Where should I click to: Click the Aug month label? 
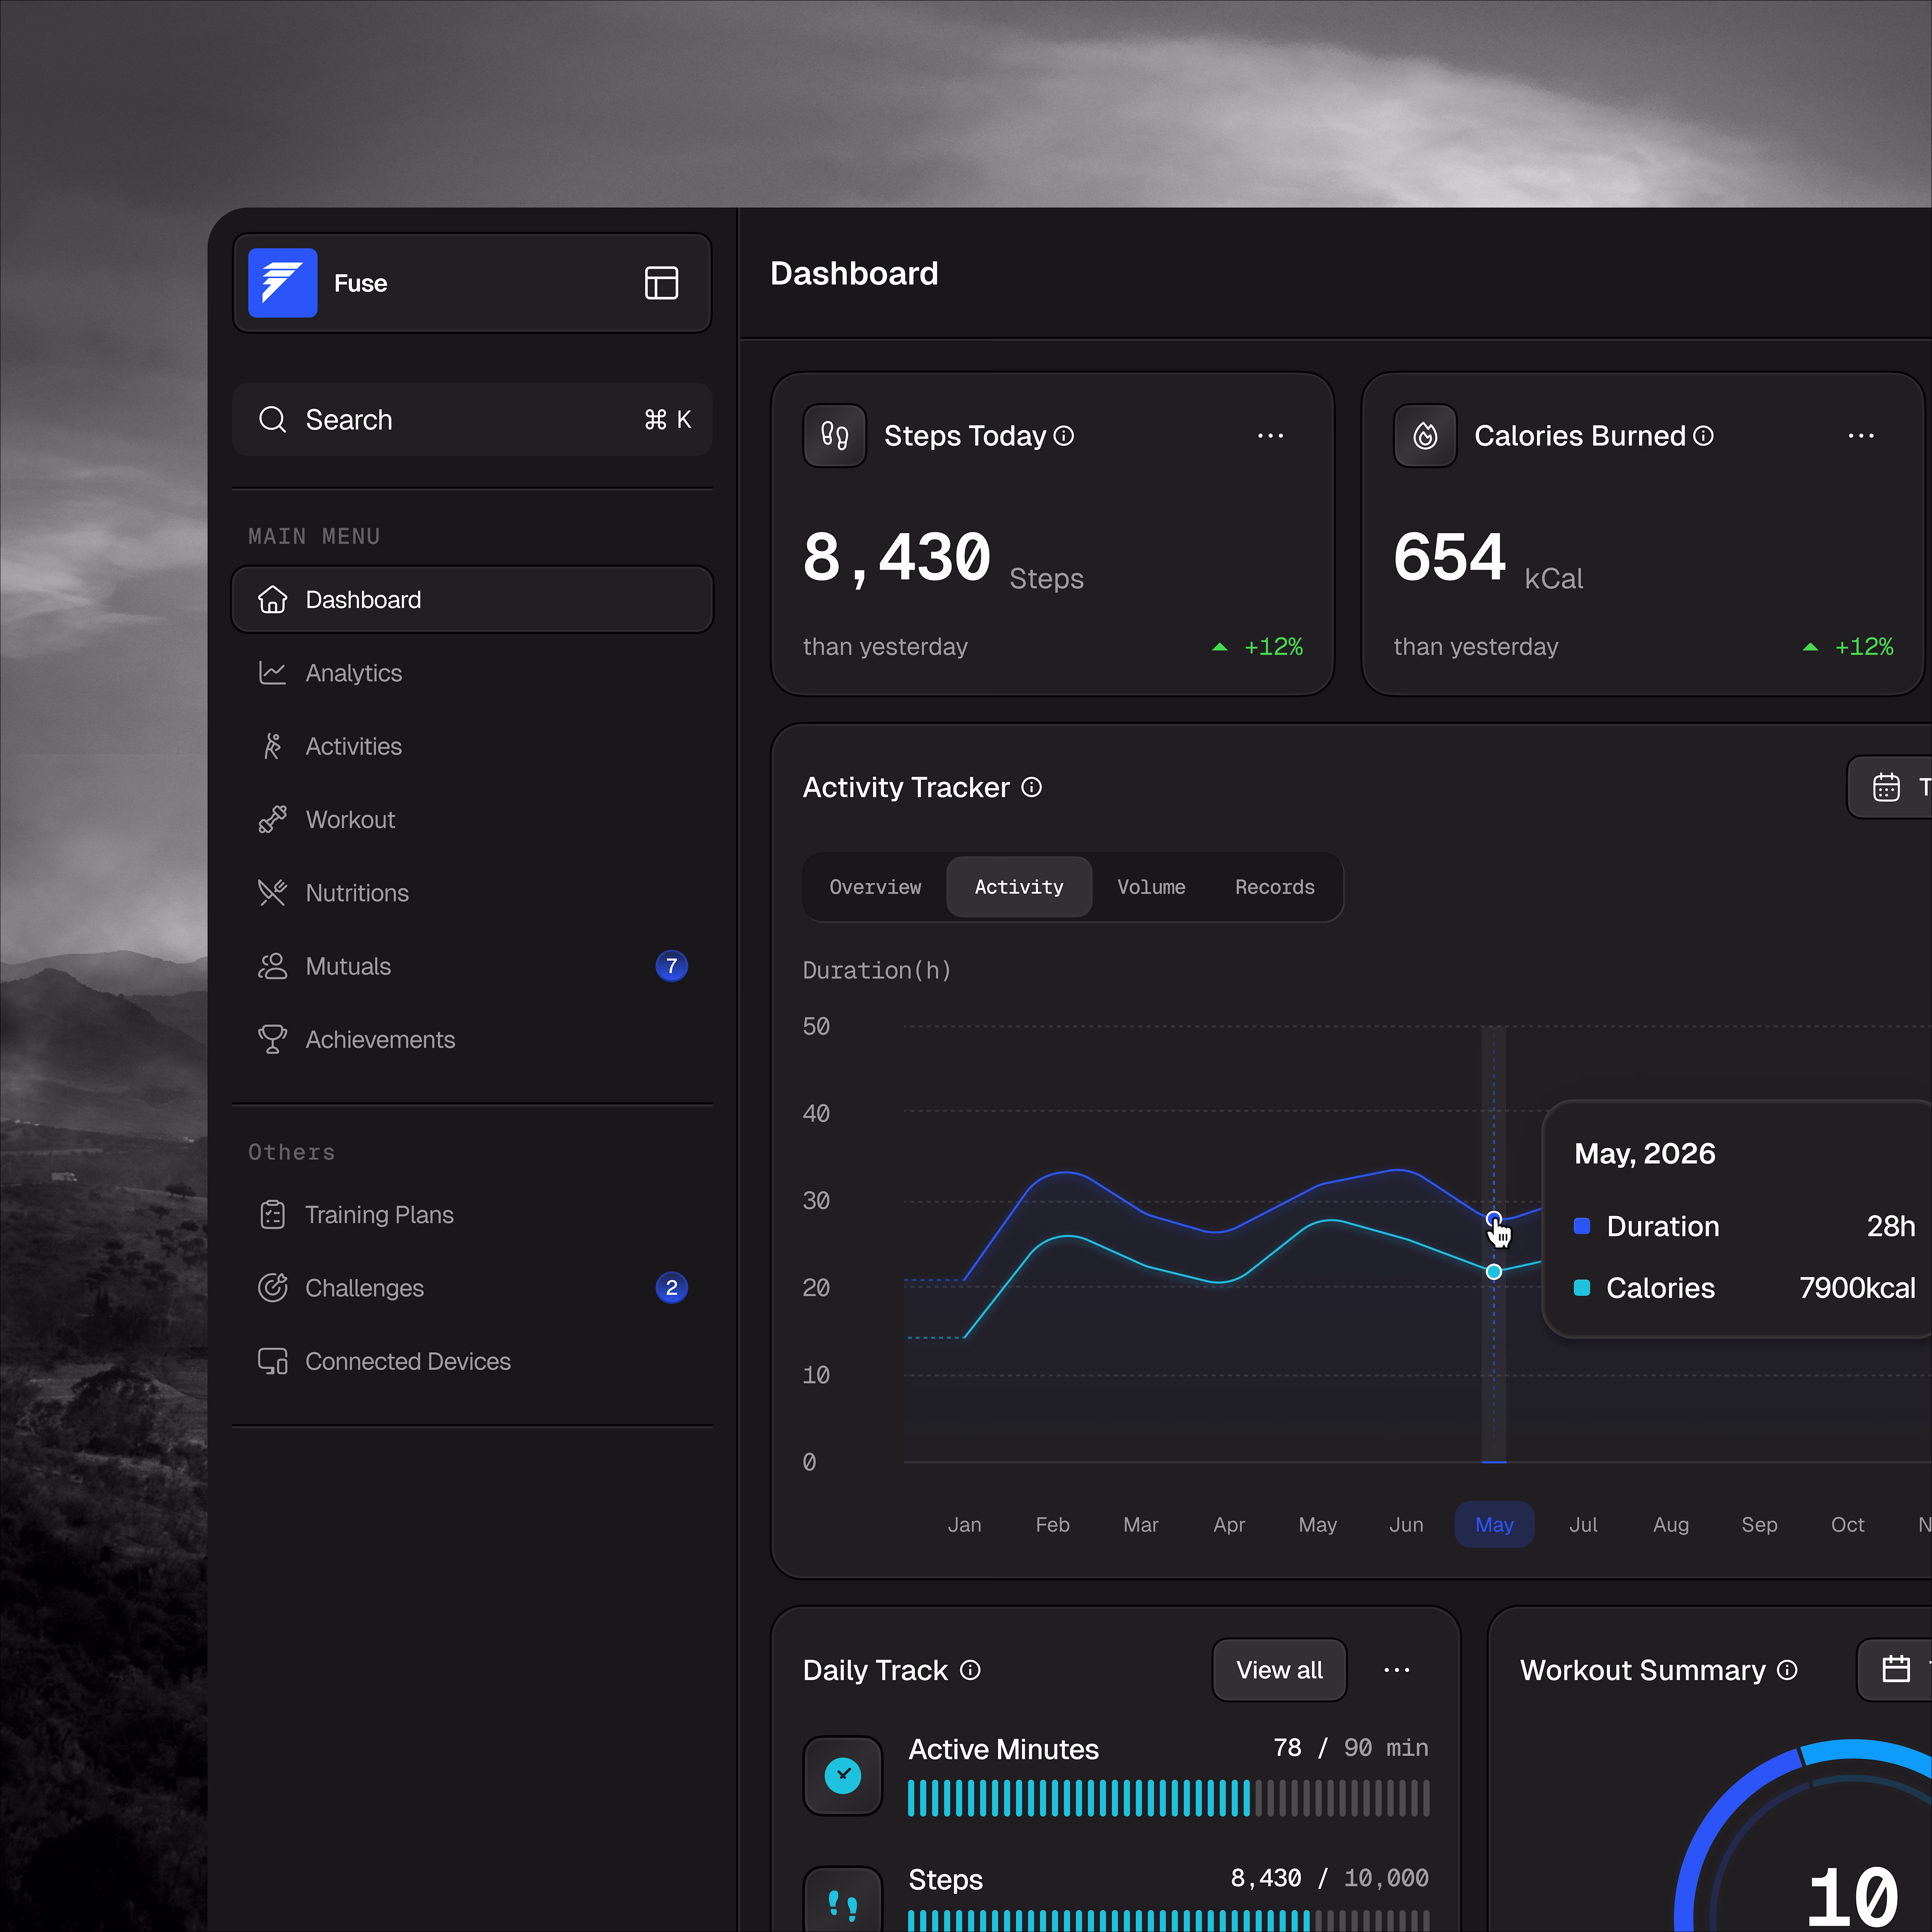(1671, 1525)
